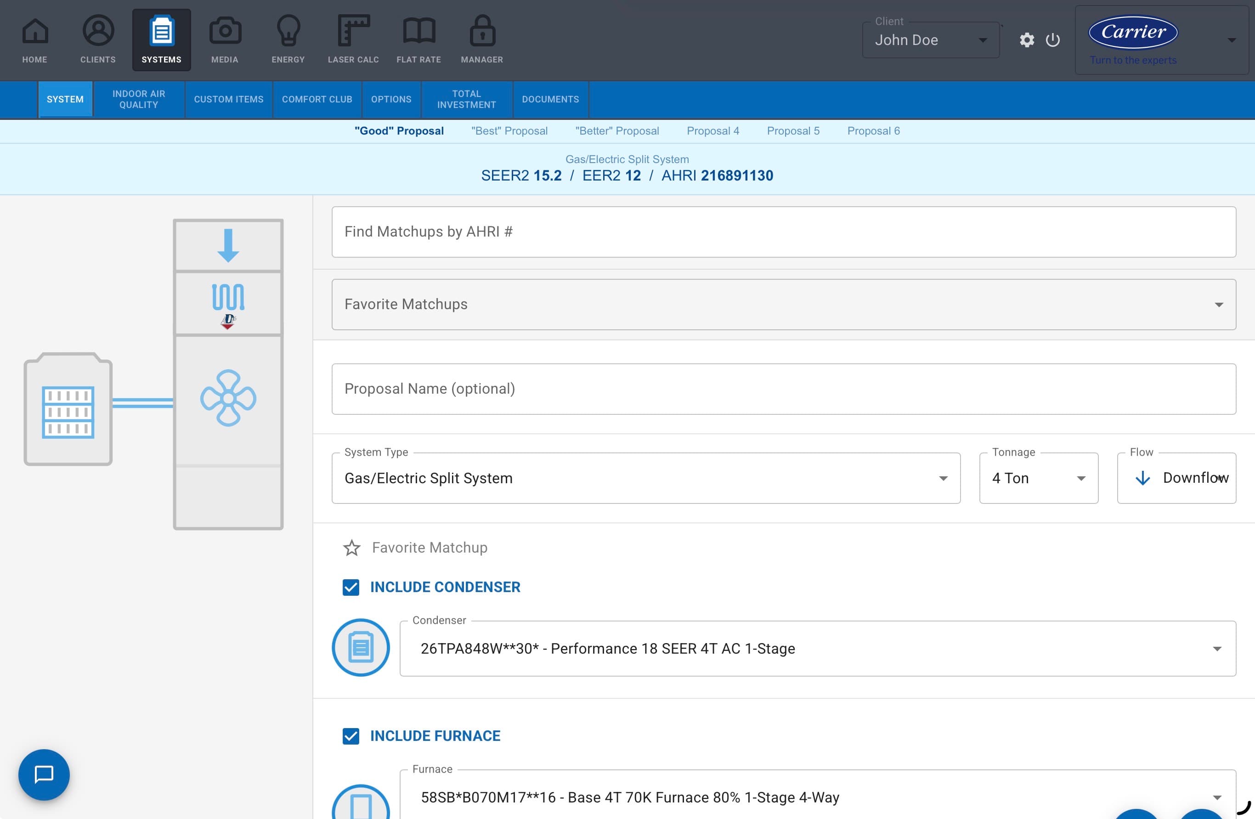
Task: Select the coil section in system diagram
Action: pyautogui.click(x=228, y=303)
